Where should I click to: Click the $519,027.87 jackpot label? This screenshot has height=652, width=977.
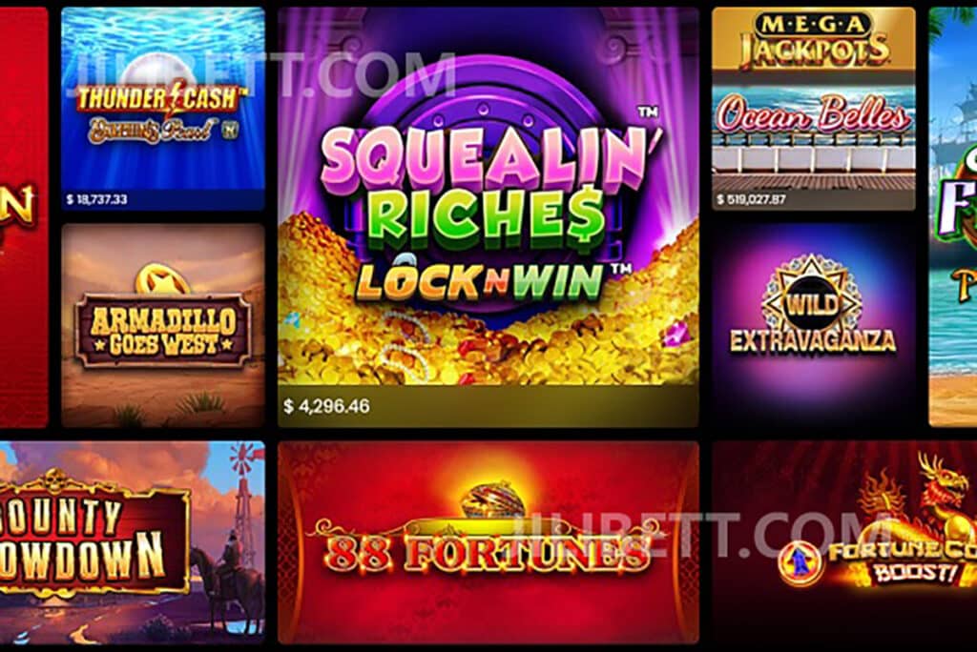pos(751,199)
